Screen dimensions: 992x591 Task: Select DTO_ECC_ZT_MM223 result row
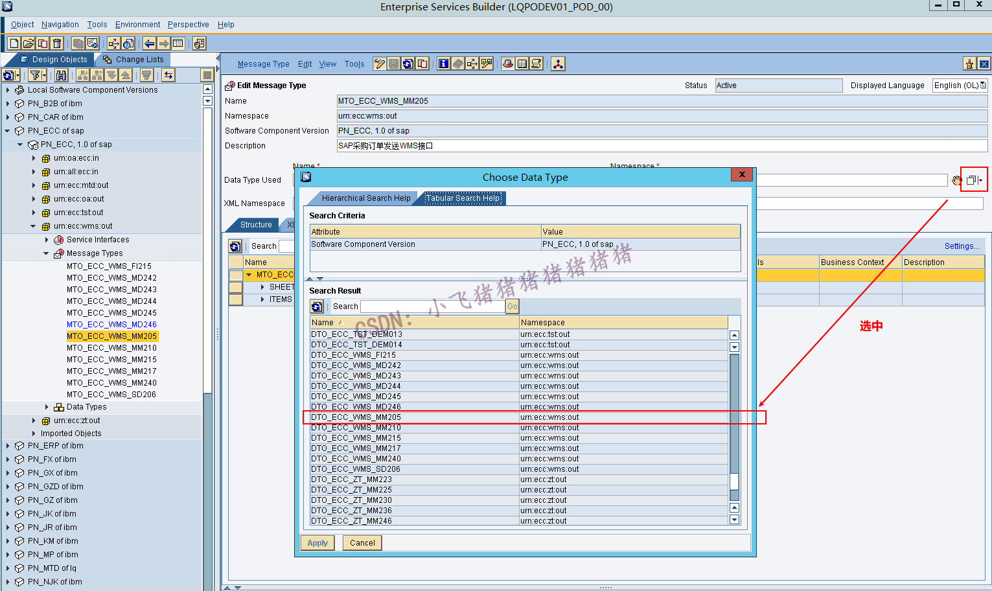click(519, 480)
